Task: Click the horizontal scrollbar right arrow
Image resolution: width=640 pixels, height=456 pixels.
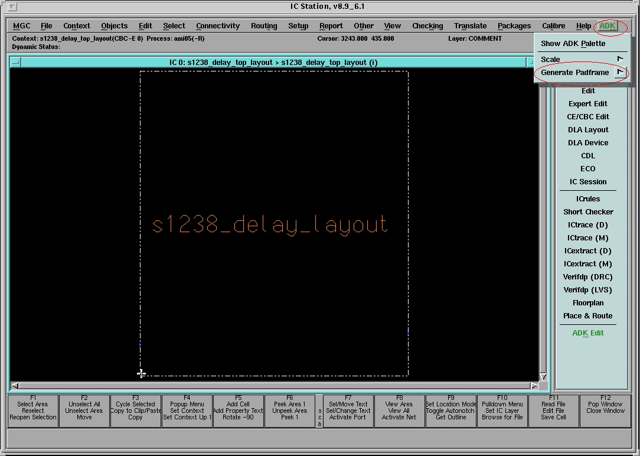Action: [x=534, y=386]
